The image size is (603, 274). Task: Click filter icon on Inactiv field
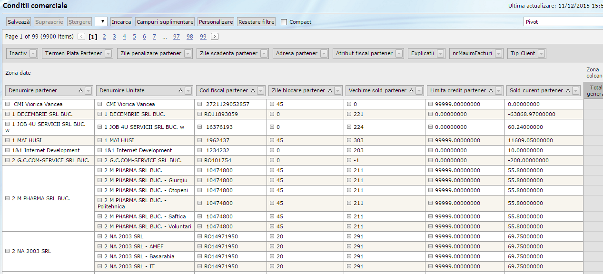pyautogui.click(x=33, y=54)
